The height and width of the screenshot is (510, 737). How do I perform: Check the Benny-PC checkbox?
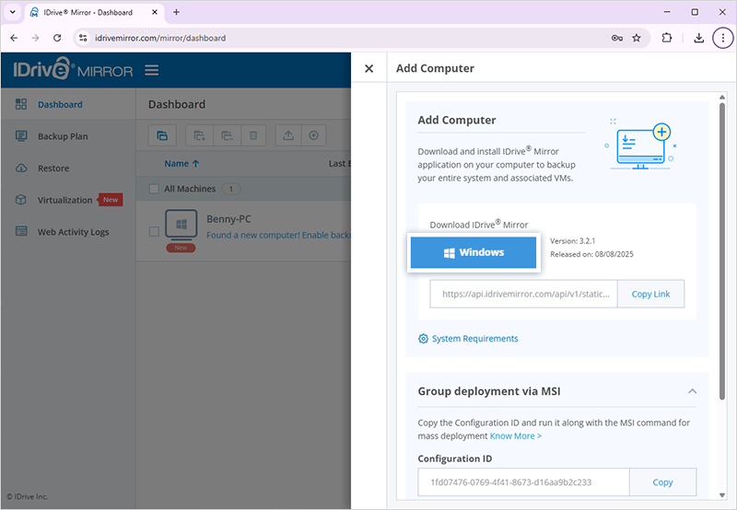coord(154,231)
